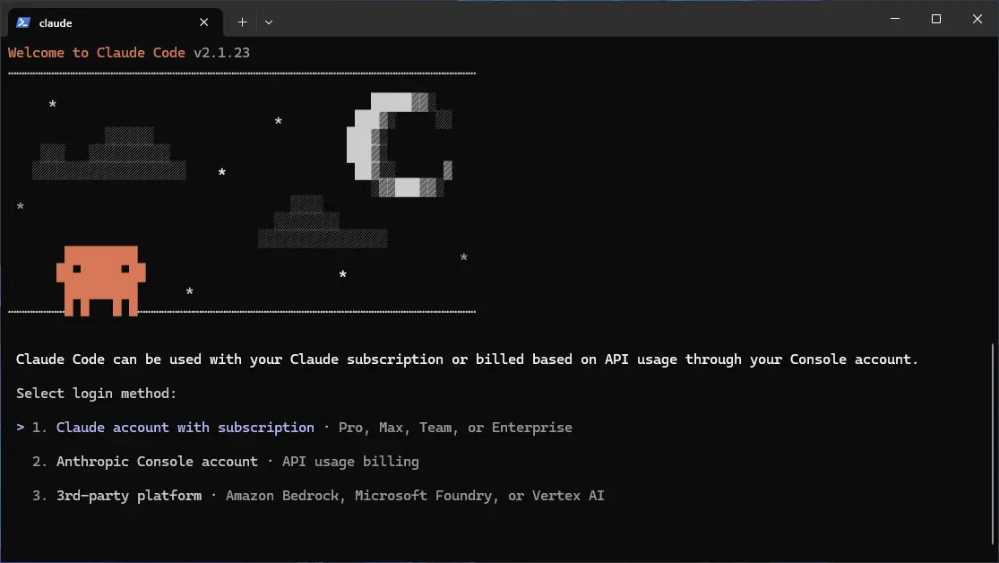Open the terminal tab dropdown chevron

click(267, 22)
